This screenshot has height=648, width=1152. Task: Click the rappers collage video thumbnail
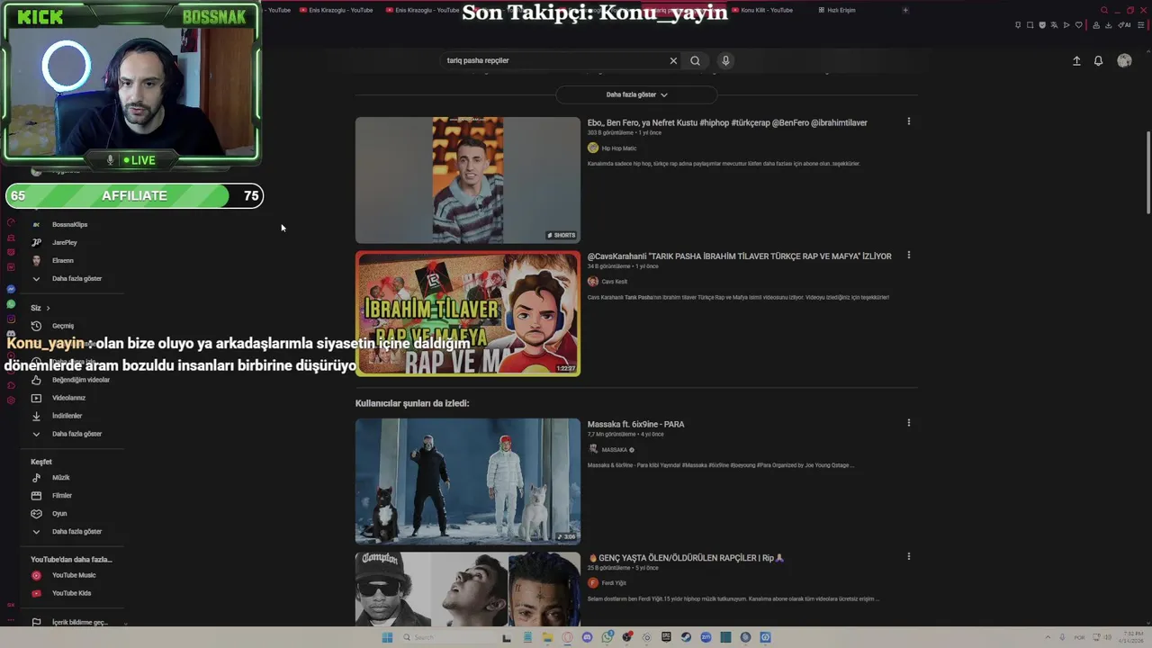(x=468, y=589)
